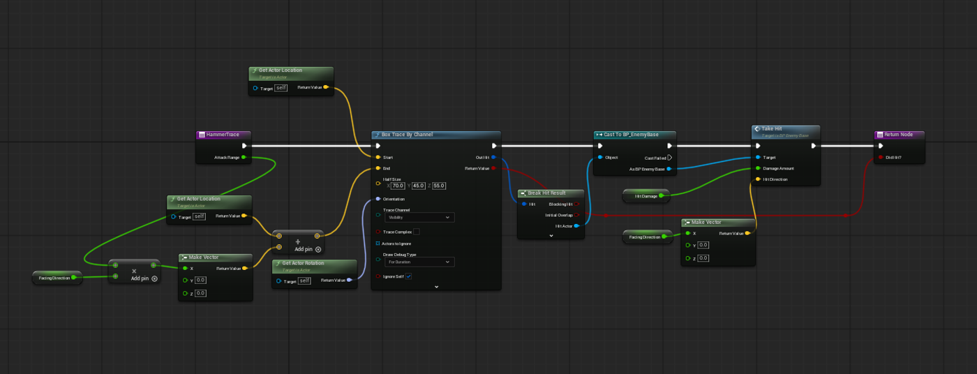Open Draw Debug Type For Duration dropdown

(421, 262)
